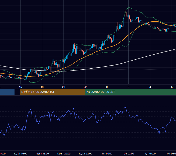Click the NY 22:00-07:00 JST session band
This screenshot has height=156, width=176.
click(x=130, y=92)
